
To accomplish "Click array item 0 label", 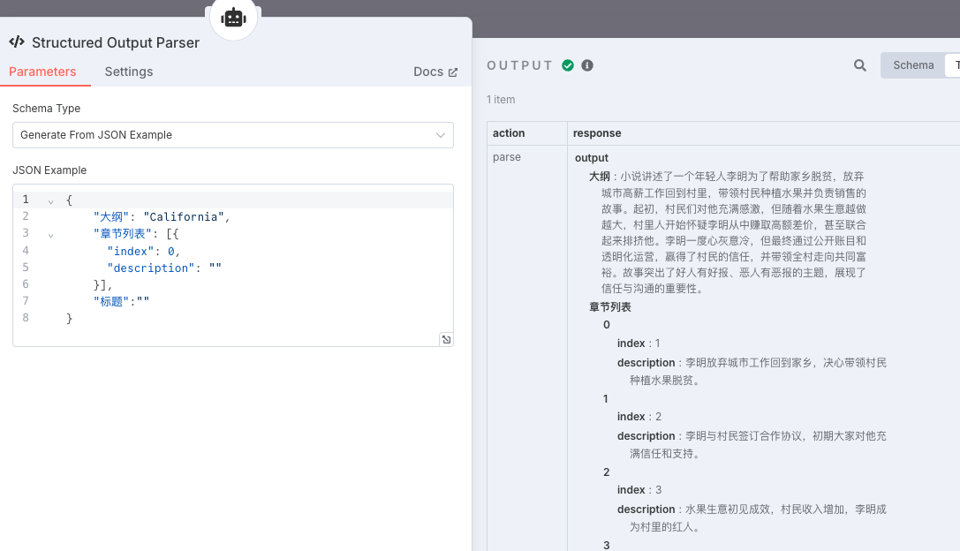I will click(x=607, y=324).
